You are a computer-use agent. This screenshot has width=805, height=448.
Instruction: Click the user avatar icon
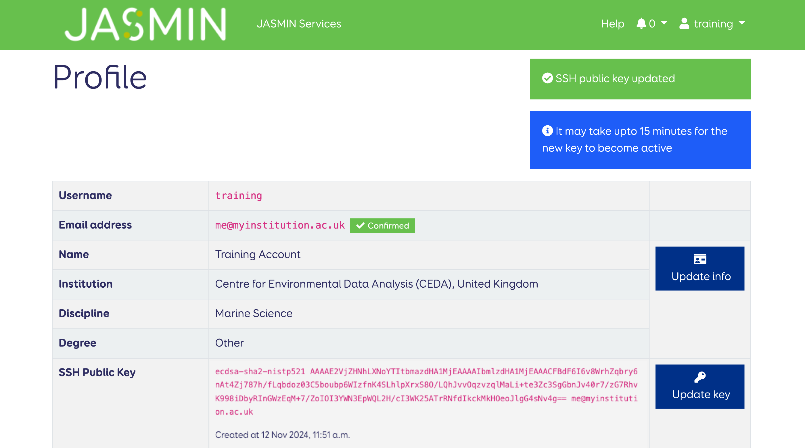[x=684, y=24]
